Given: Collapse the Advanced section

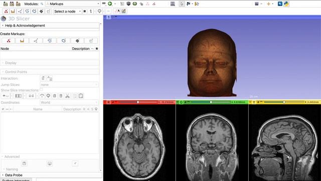Looking at the screenshot, I should tap(50, 156).
